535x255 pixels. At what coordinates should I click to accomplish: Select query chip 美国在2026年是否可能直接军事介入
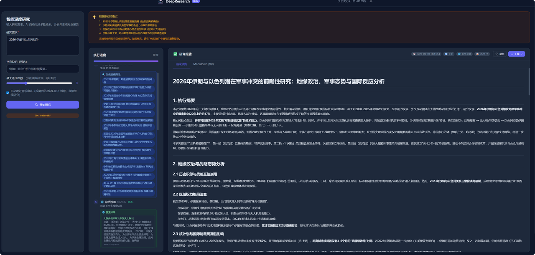point(129,135)
